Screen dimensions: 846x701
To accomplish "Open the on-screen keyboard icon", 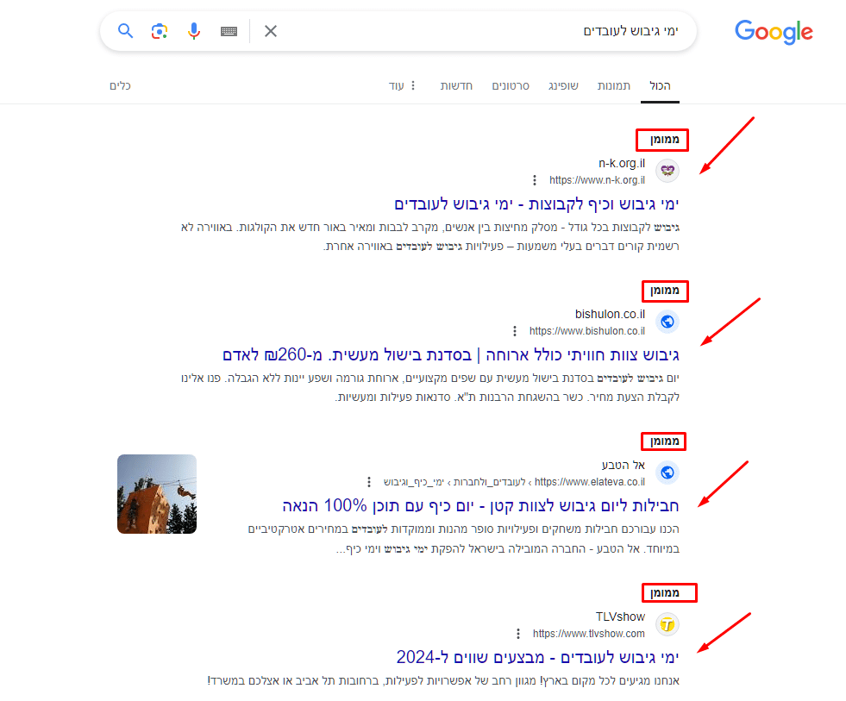I will [229, 31].
